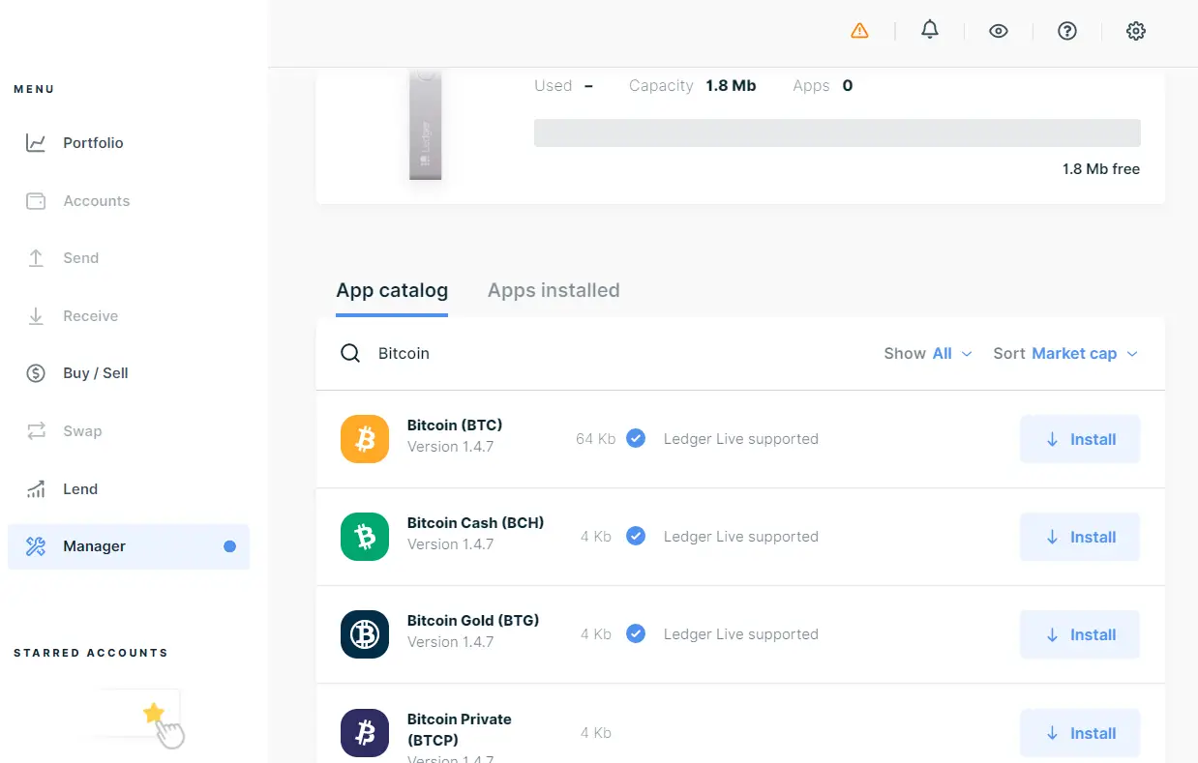Click the Receive down-arrow icon
This screenshot has width=1198, height=763.
pyautogui.click(x=36, y=316)
